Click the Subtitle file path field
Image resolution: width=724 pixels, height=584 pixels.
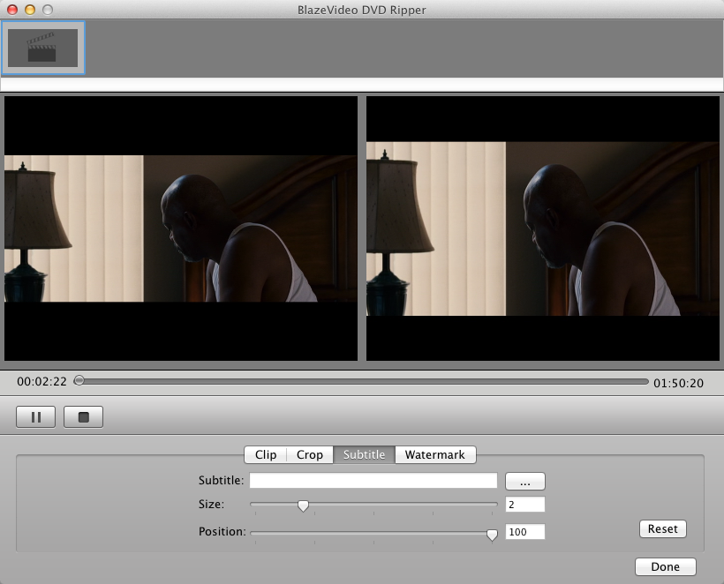tap(373, 481)
